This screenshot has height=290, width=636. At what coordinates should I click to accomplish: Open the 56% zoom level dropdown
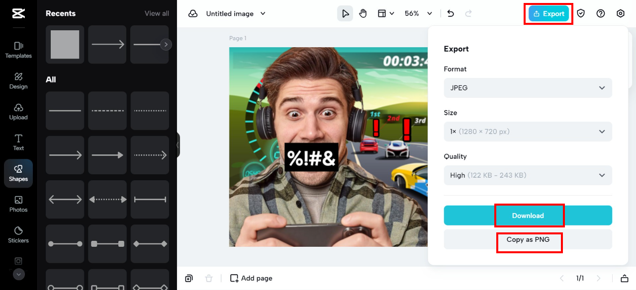[418, 13]
